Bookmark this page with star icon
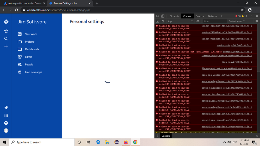 [242, 10]
